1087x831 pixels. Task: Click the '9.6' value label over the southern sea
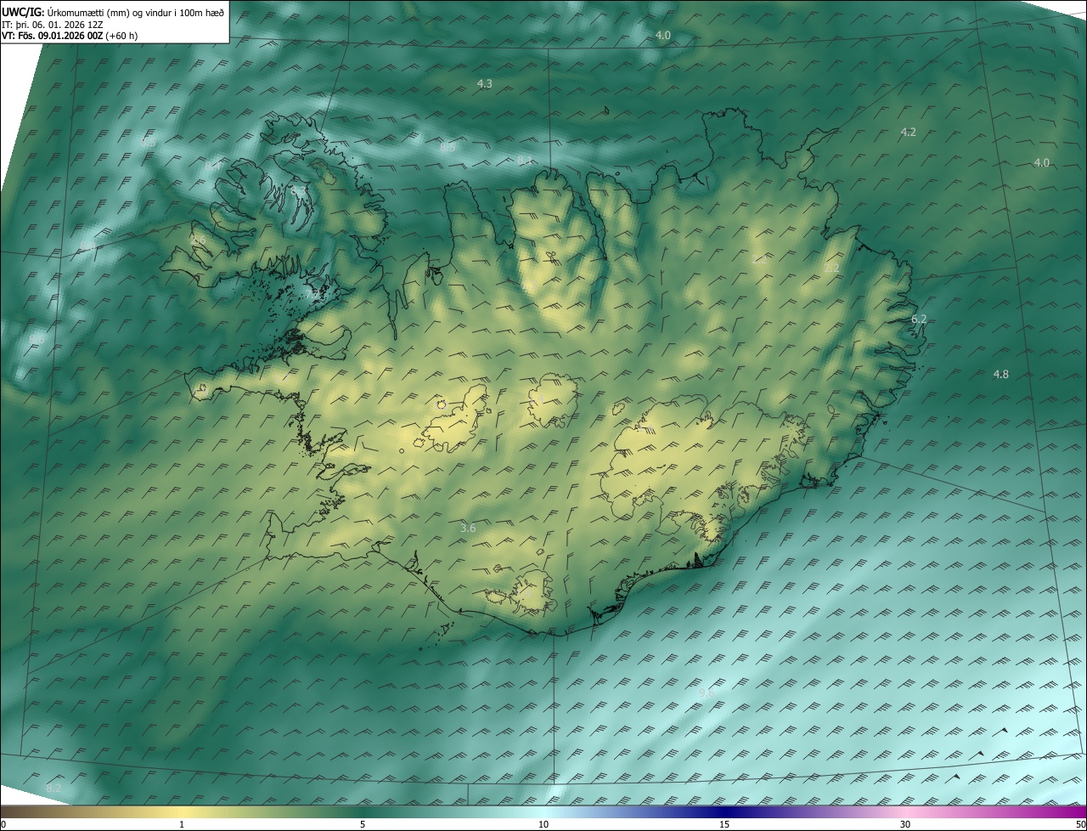coord(707,693)
